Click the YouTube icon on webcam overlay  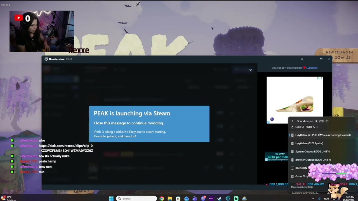18,18
